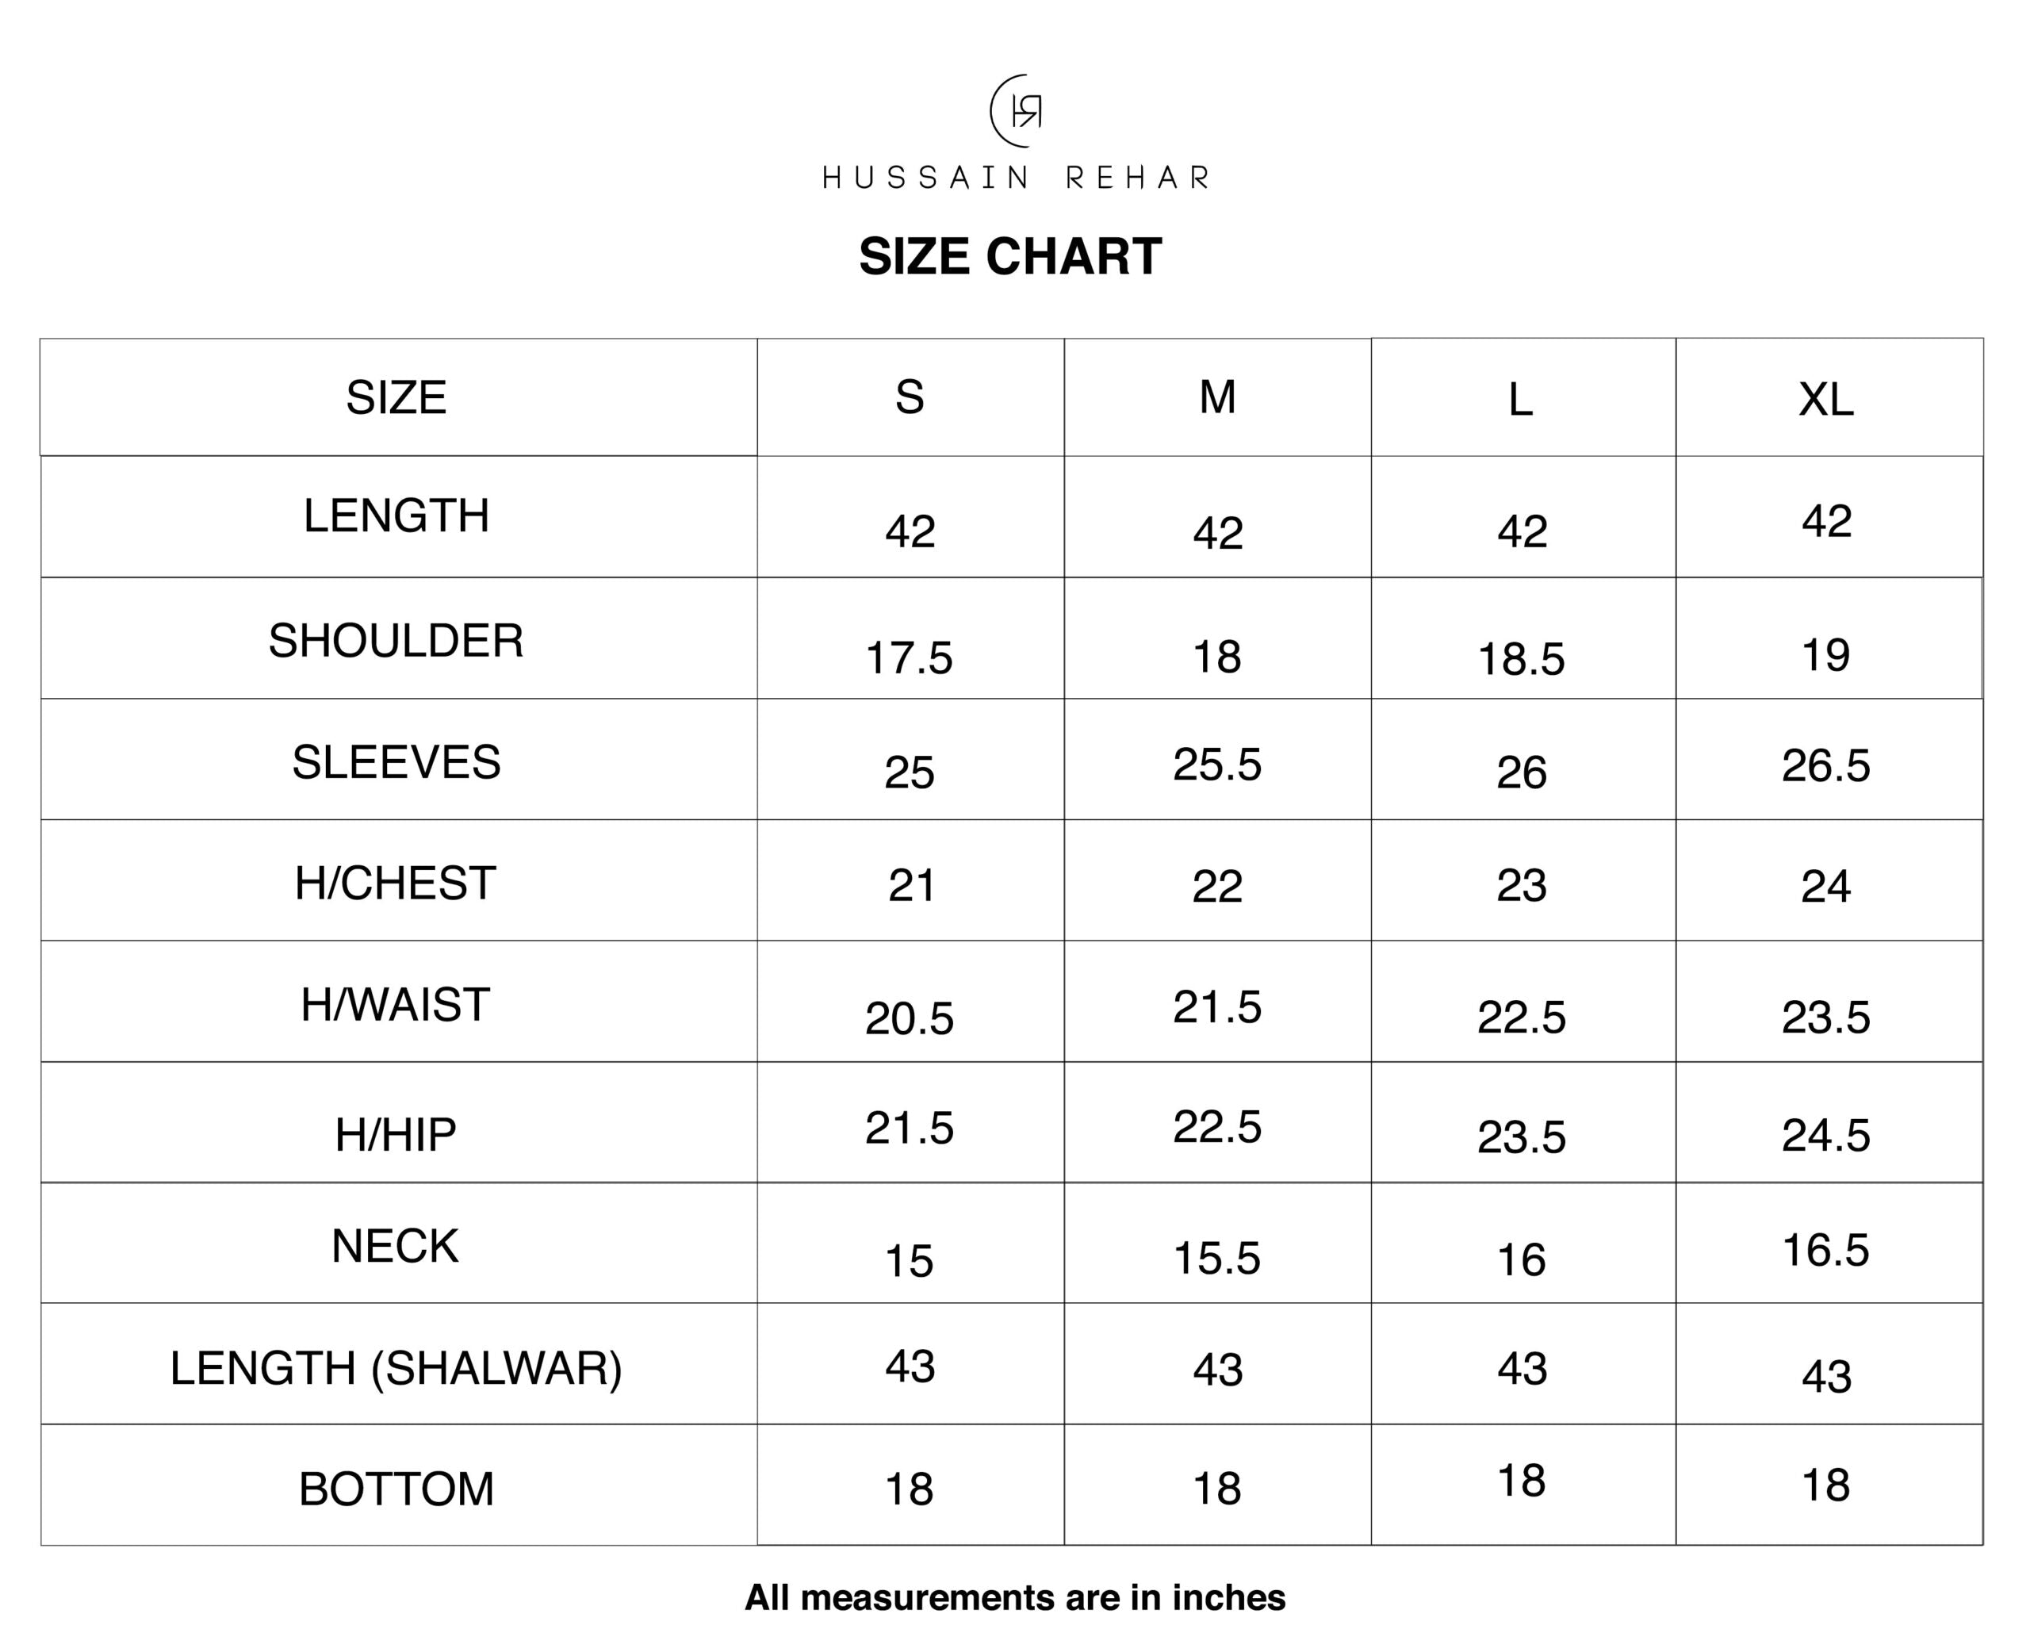Click the H/CHEST row label
Image resolution: width=2030 pixels, height=1652 pixels.
pyautogui.click(x=396, y=883)
